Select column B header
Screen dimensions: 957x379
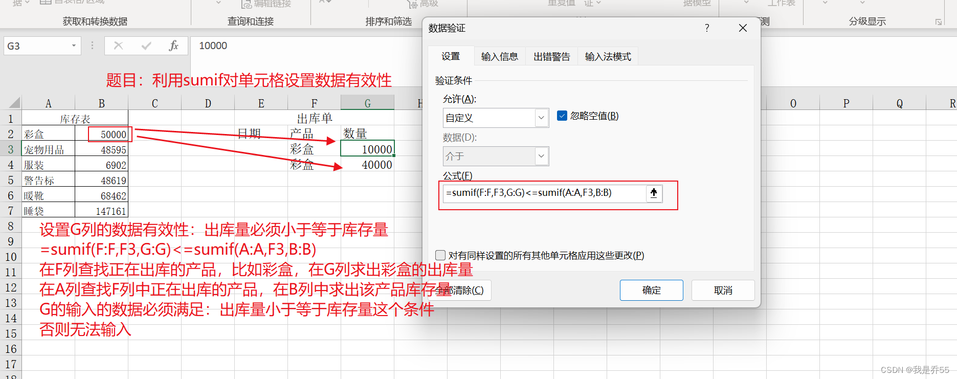pyautogui.click(x=101, y=103)
